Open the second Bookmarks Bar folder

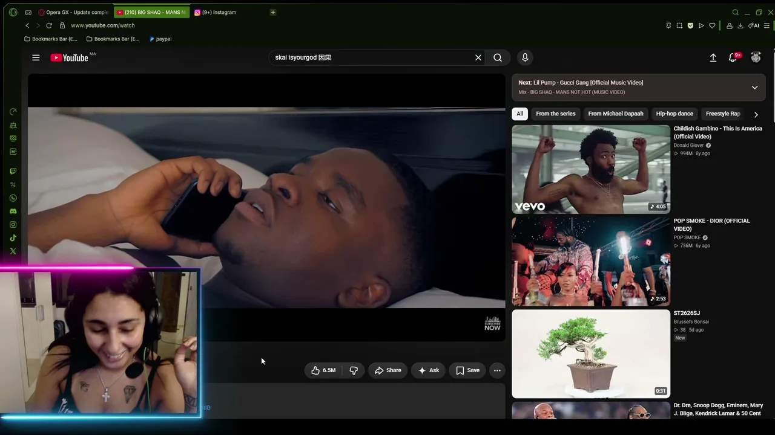point(113,39)
